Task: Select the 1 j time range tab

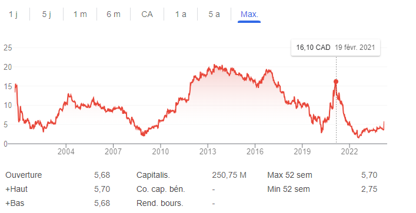Action: coord(14,14)
